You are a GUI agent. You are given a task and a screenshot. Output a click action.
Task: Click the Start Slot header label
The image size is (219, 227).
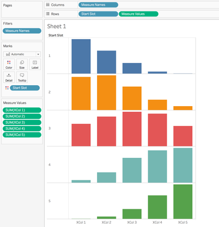pyautogui.click(x=56, y=35)
